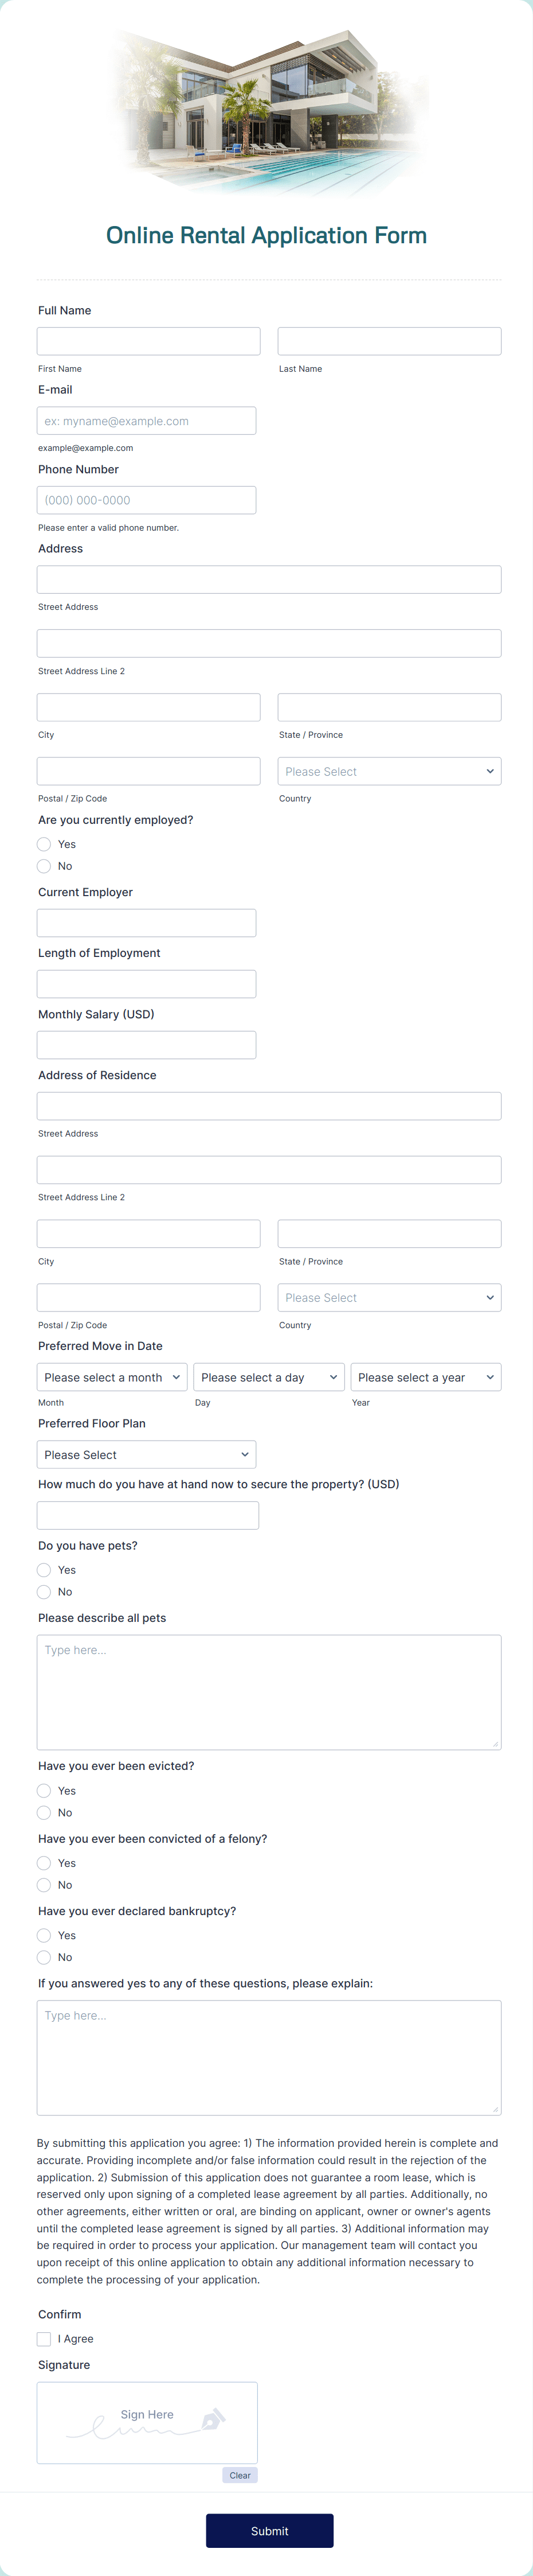Open the "Please select a day" dropdown
The height and width of the screenshot is (2576, 533).
(x=269, y=1377)
